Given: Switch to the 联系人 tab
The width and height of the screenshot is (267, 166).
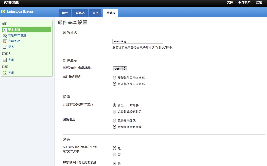Looking at the screenshot, I should (80, 13).
